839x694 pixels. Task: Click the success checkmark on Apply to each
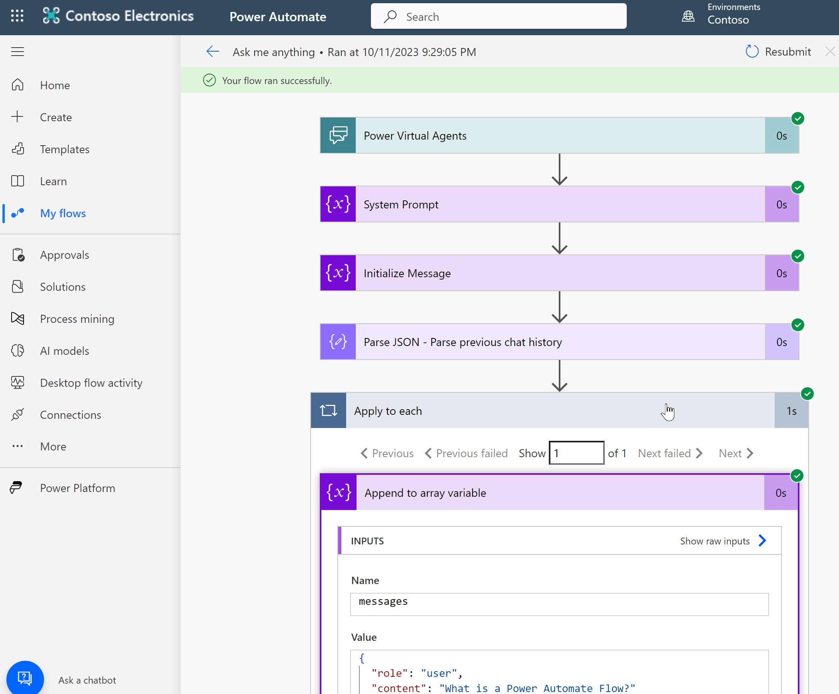point(807,393)
